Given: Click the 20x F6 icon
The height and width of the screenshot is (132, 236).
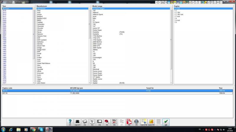Looking at the screenshot, I should click(x=114, y=122).
